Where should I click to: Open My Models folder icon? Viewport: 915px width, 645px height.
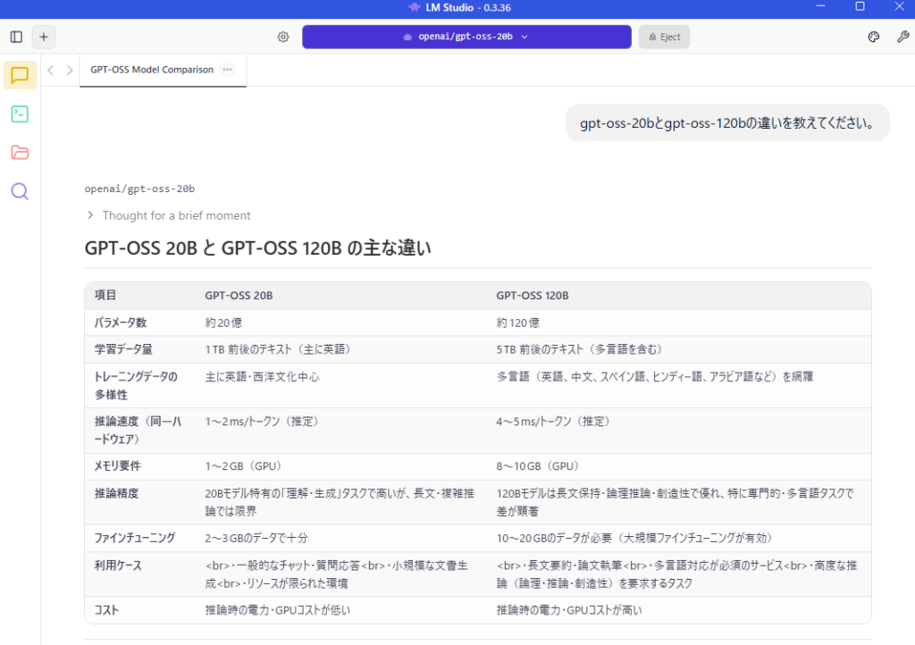point(20,152)
